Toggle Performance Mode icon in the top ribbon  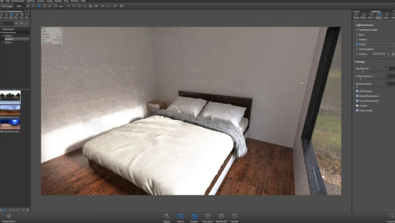(33, 6)
